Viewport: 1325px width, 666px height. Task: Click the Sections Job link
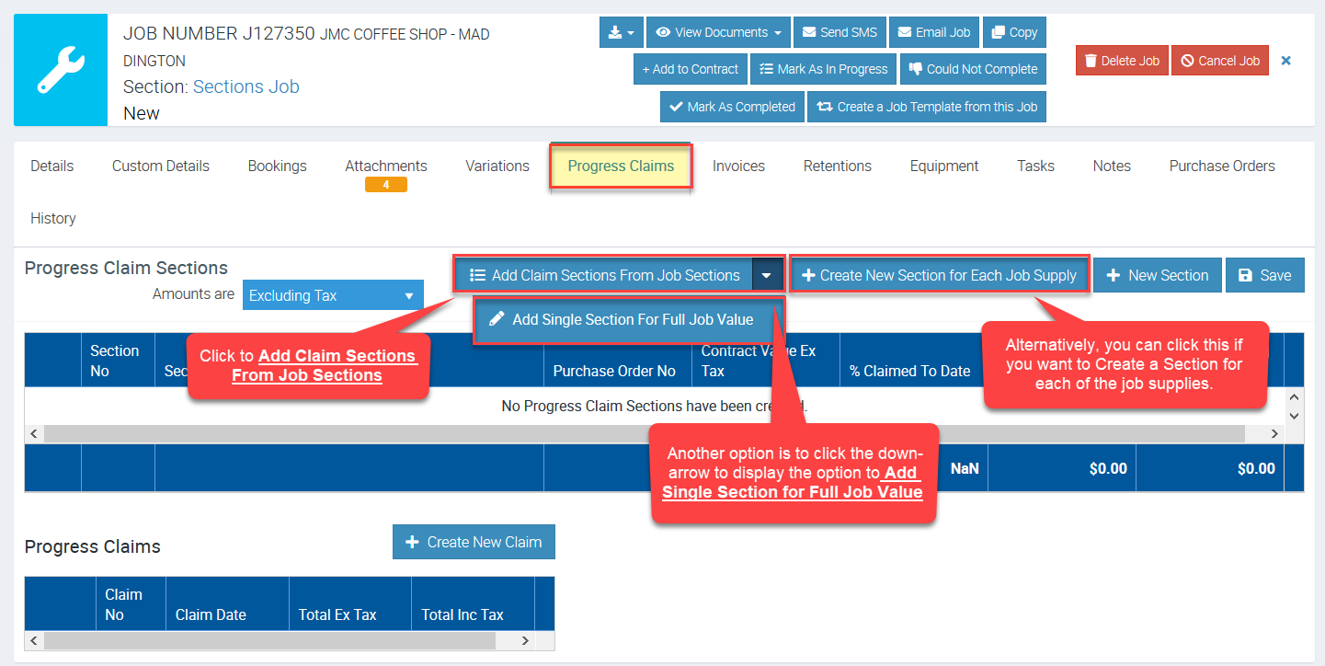tap(246, 86)
